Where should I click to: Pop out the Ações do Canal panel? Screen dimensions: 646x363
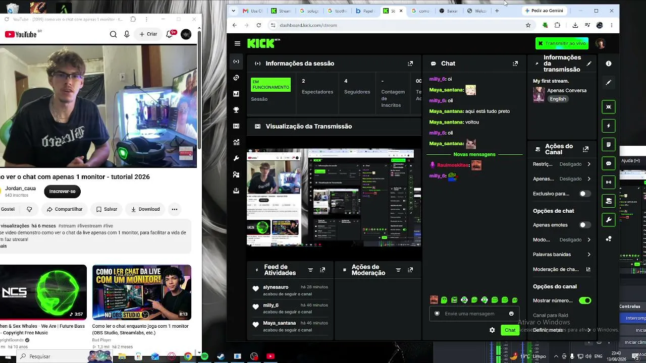point(585,149)
